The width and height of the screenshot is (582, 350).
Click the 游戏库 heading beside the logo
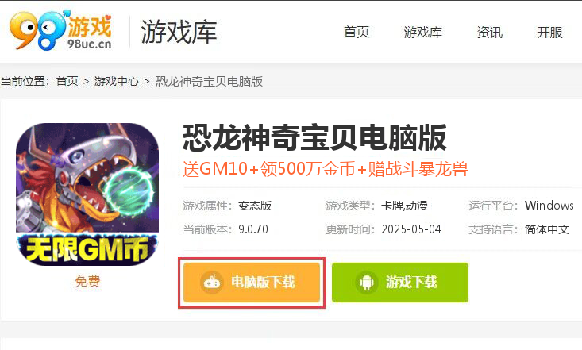pyautogui.click(x=179, y=33)
